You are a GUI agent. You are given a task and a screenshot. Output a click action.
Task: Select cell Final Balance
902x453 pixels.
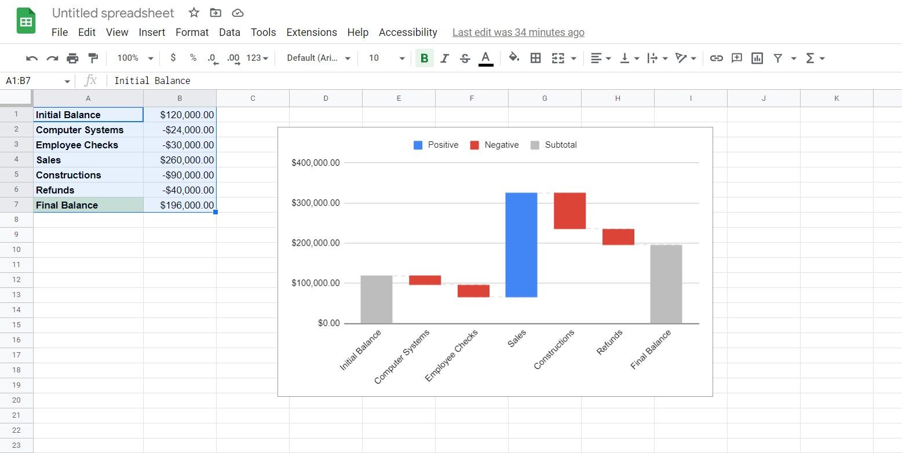click(88, 205)
